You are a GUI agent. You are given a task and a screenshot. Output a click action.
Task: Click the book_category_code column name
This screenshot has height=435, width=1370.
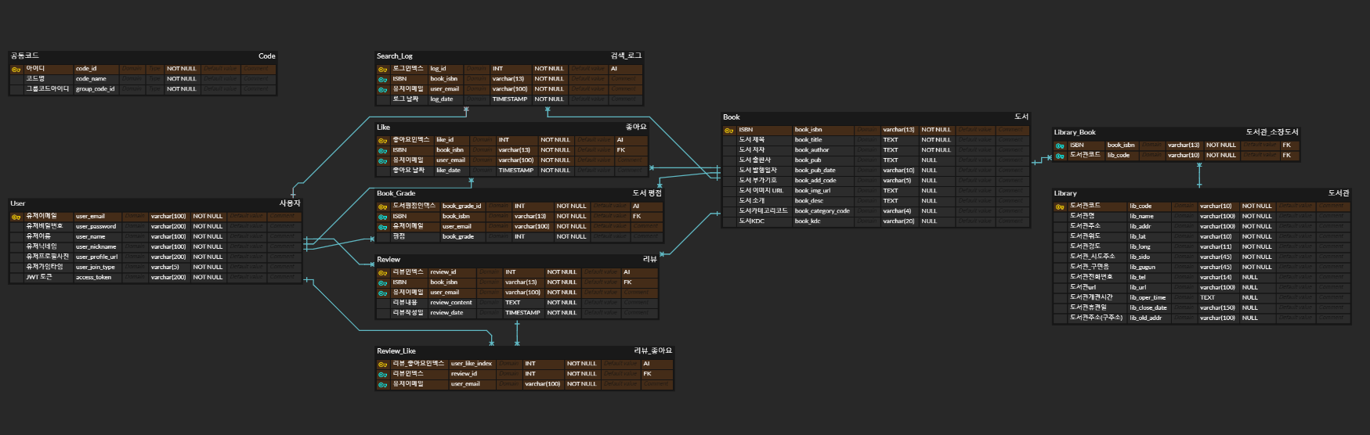tap(822, 211)
